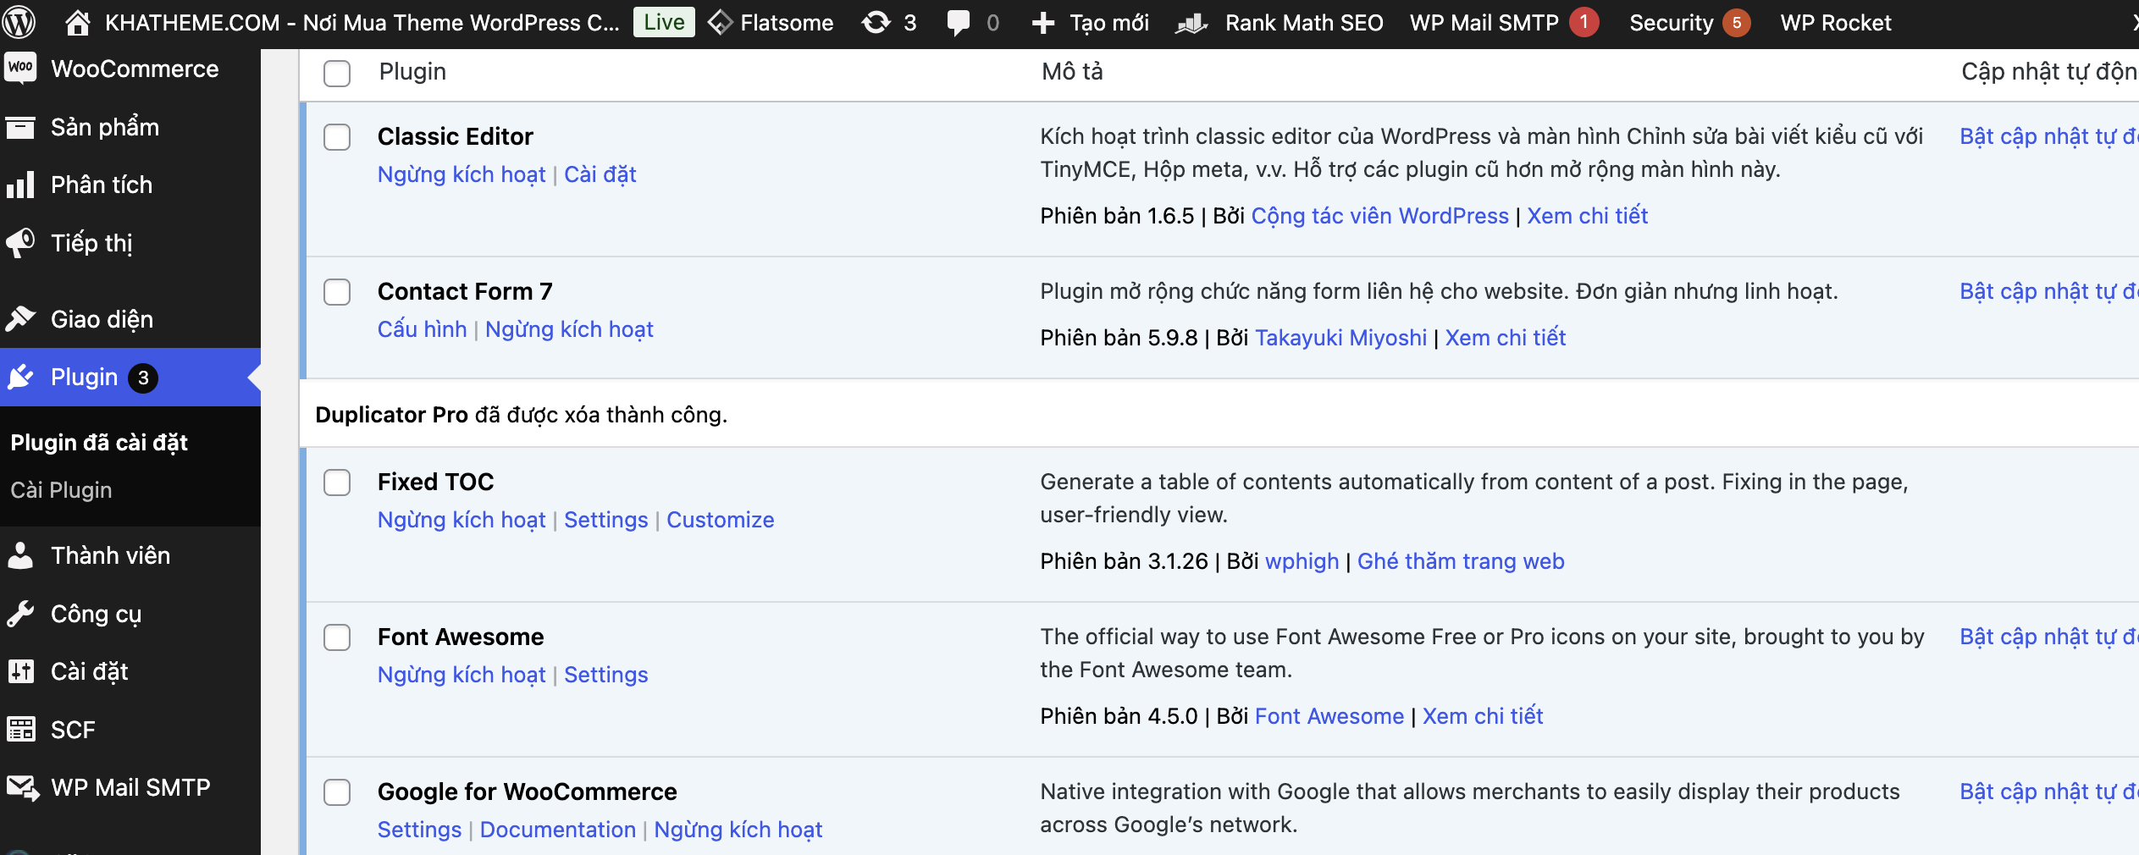The width and height of the screenshot is (2139, 855).
Task: Click the SCF grid icon
Action: (20, 730)
